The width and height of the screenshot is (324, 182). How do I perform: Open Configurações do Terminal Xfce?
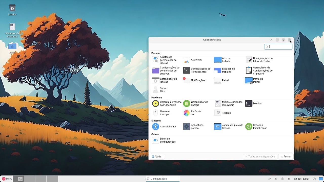tap(197, 70)
